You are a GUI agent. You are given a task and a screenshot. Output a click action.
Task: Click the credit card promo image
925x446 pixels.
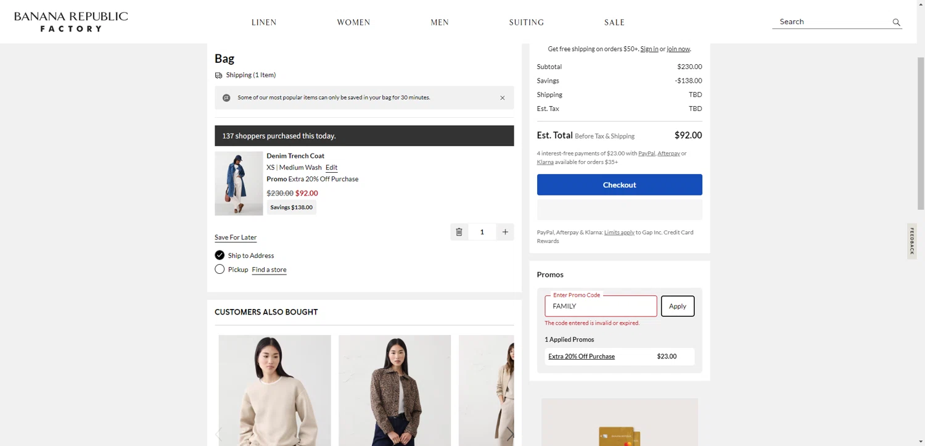[x=620, y=422]
